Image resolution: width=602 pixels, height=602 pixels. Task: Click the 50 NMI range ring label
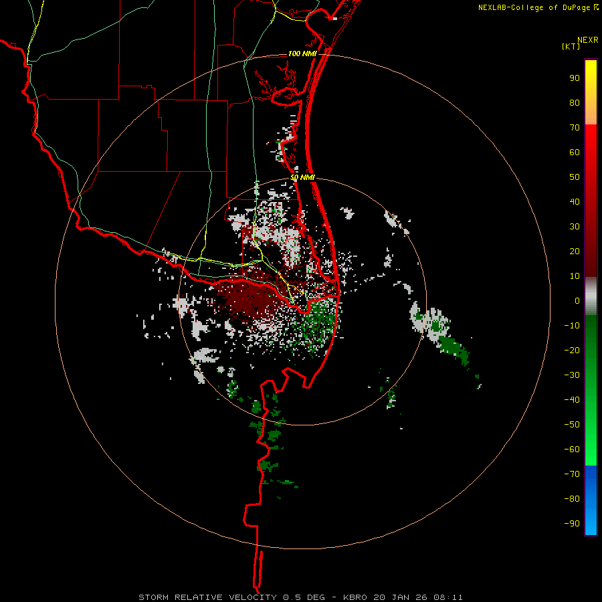point(302,177)
